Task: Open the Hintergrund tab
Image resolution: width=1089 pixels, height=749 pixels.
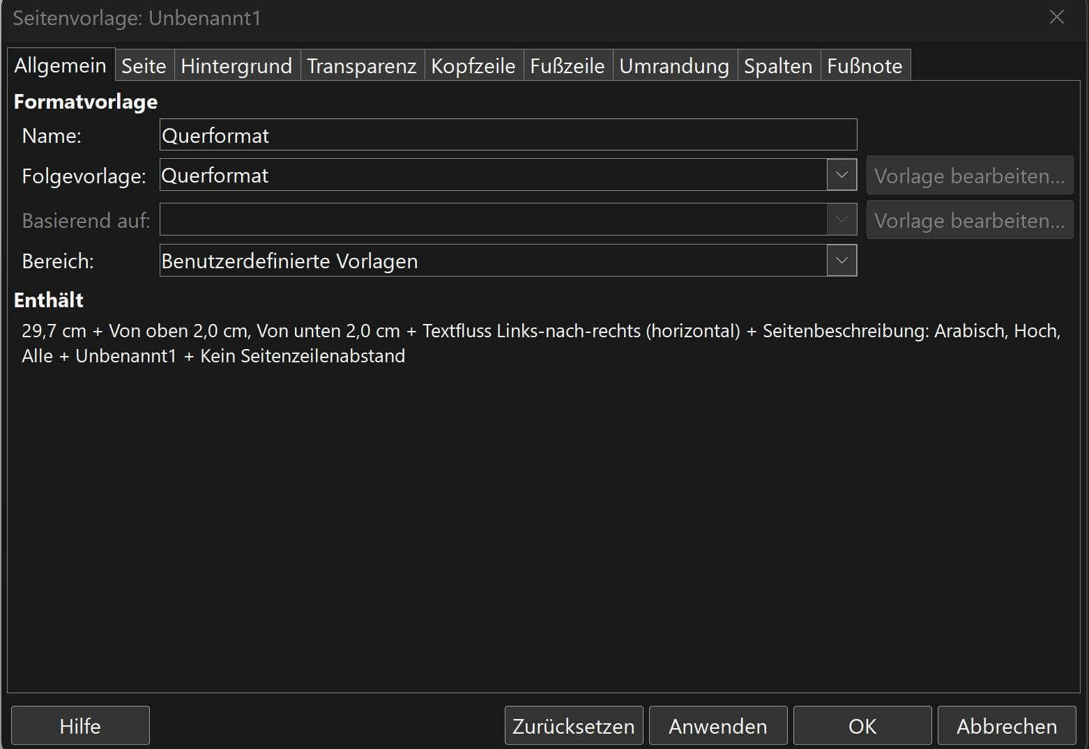Action: point(236,65)
